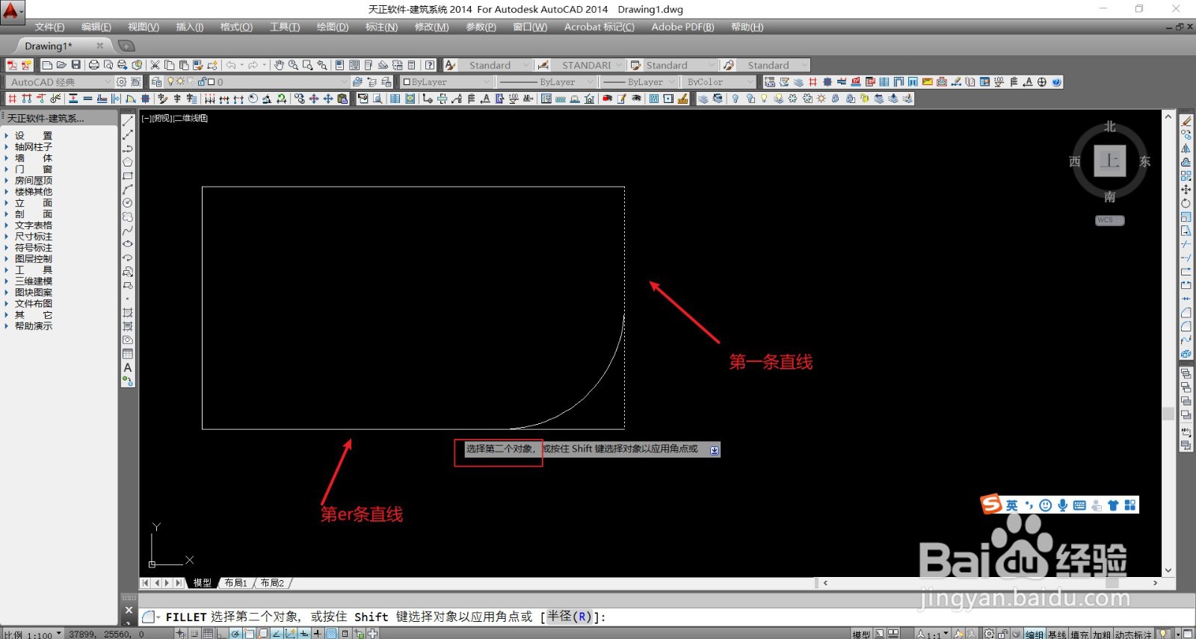
Task: Click the Cut scissors icon
Action: pyautogui.click(x=155, y=66)
